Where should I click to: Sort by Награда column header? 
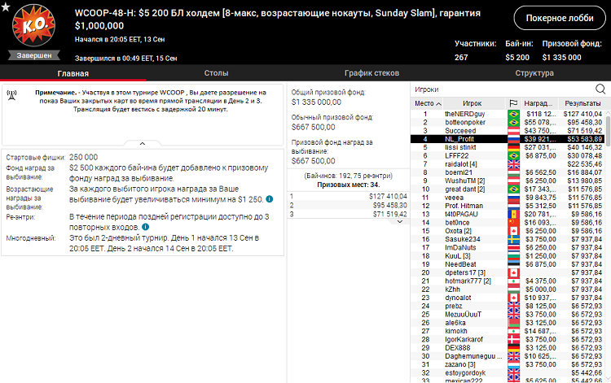point(538,104)
